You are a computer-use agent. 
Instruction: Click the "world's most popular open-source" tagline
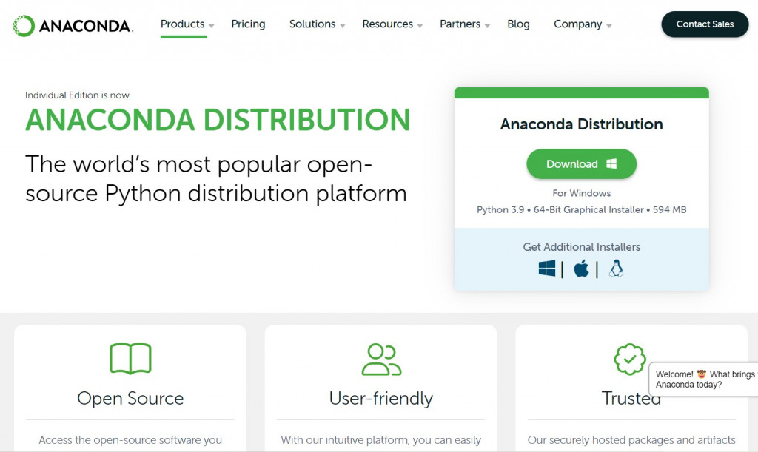tap(216, 179)
